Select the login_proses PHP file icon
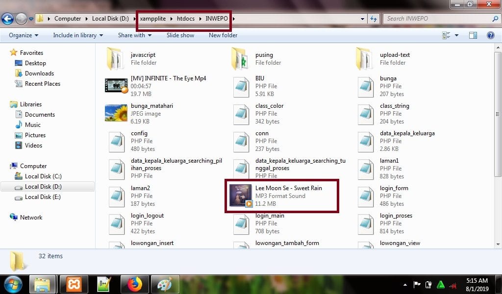 [366, 224]
